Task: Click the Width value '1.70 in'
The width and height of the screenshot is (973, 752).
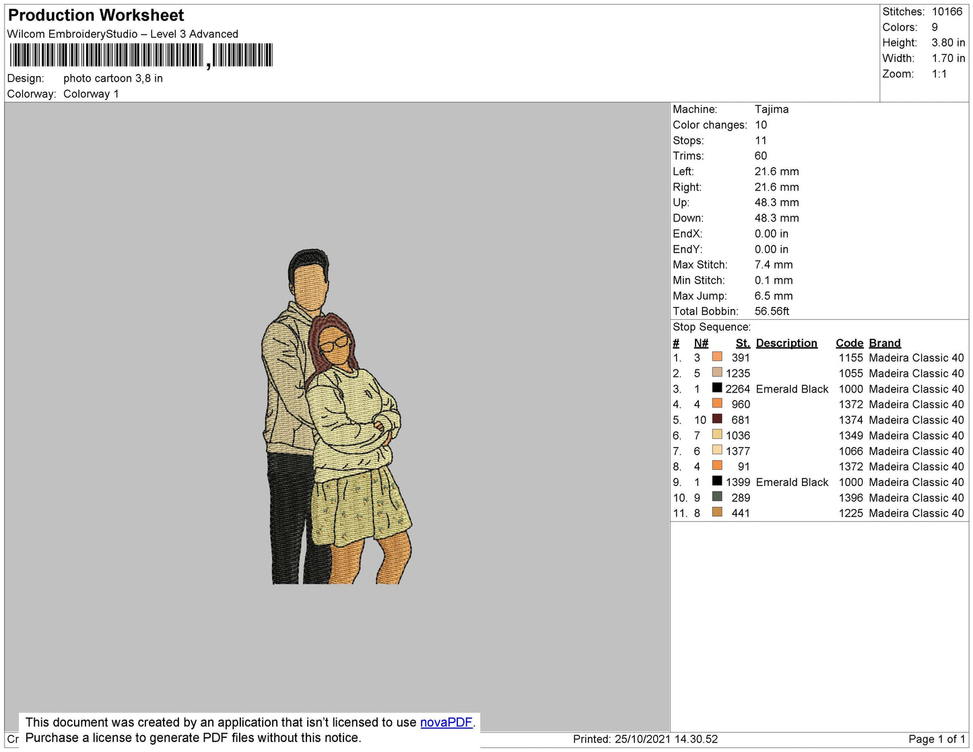Action: tap(948, 59)
